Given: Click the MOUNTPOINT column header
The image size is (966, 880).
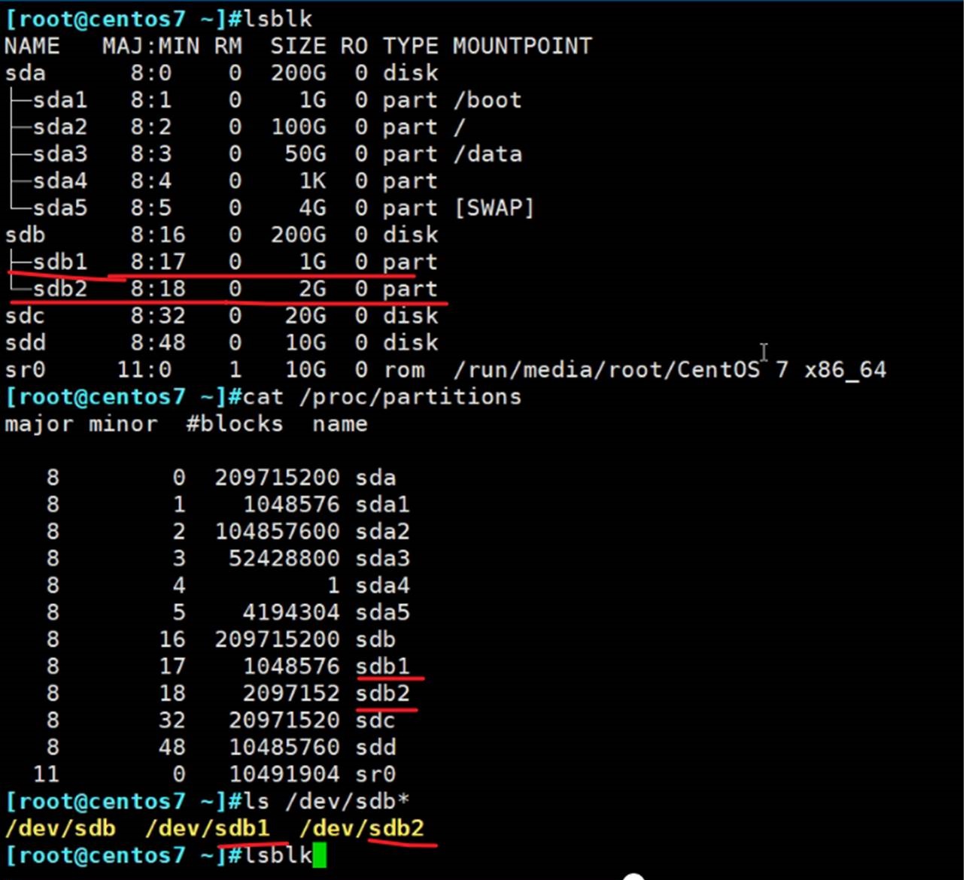Looking at the screenshot, I should click(522, 47).
